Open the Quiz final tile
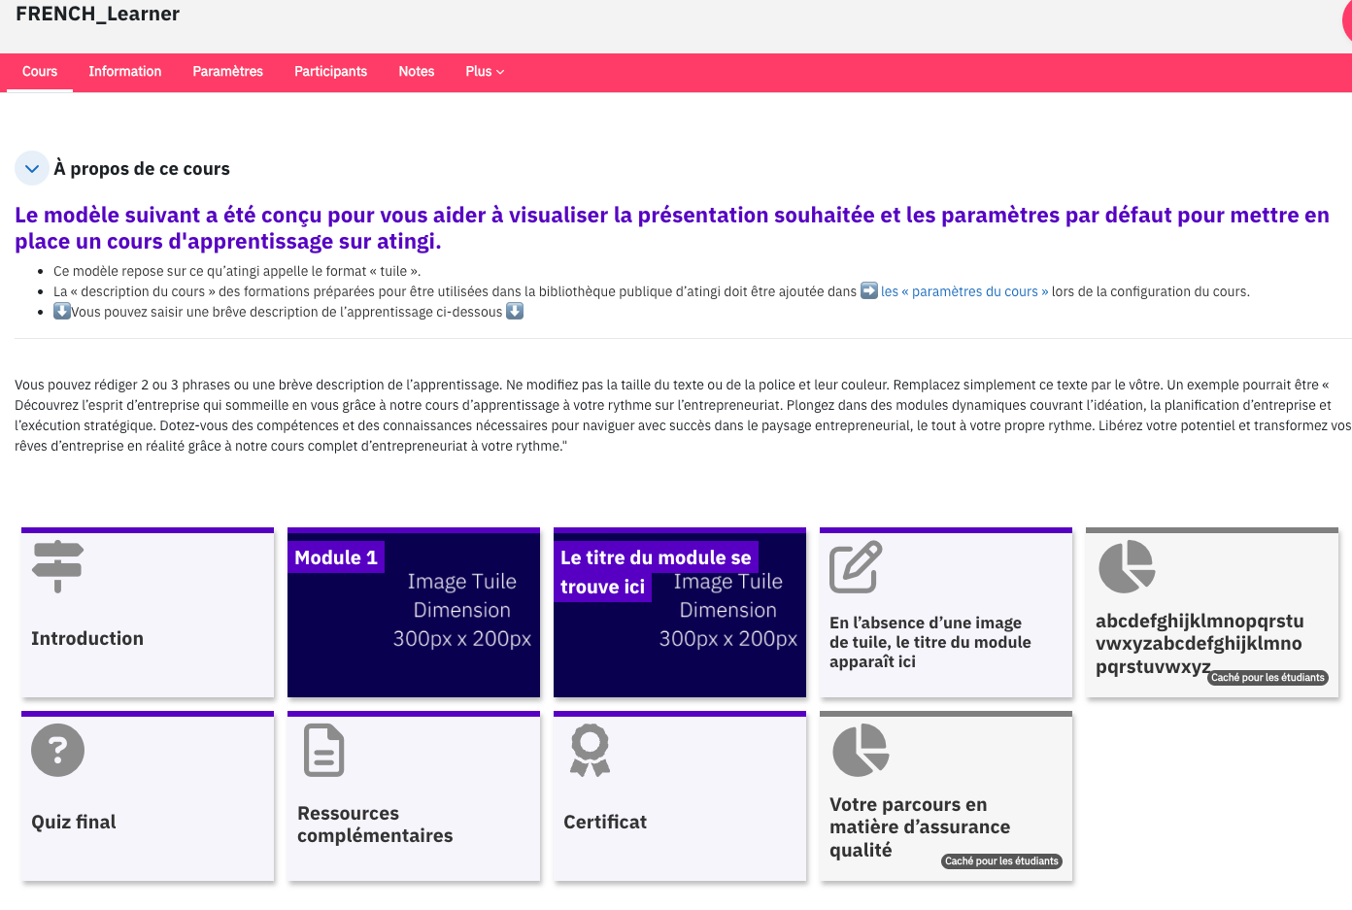1352x910 pixels. pyautogui.click(x=148, y=796)
